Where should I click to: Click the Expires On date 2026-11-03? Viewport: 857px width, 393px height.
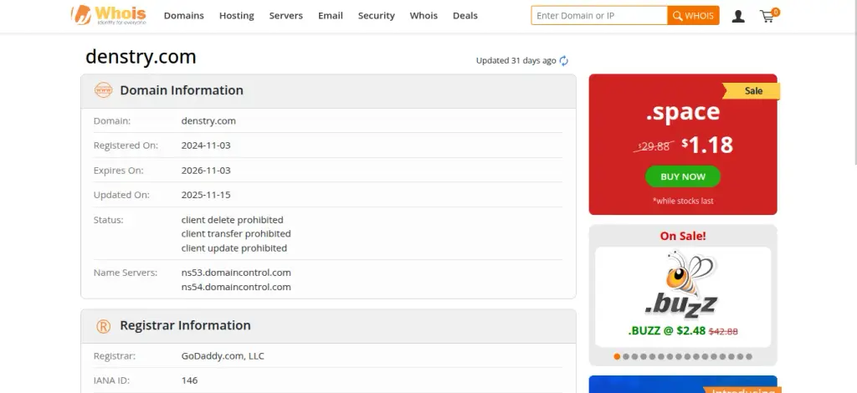point(206,171)
